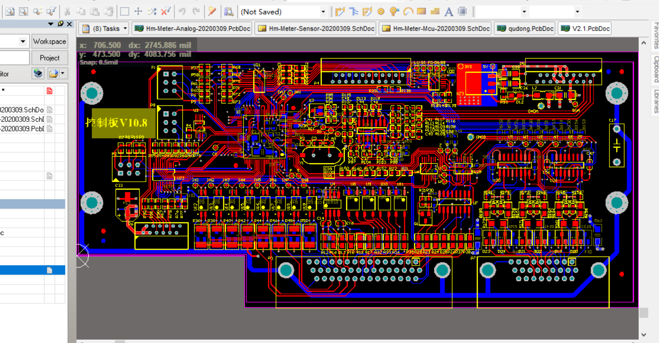Click the Copy icon

81,11
